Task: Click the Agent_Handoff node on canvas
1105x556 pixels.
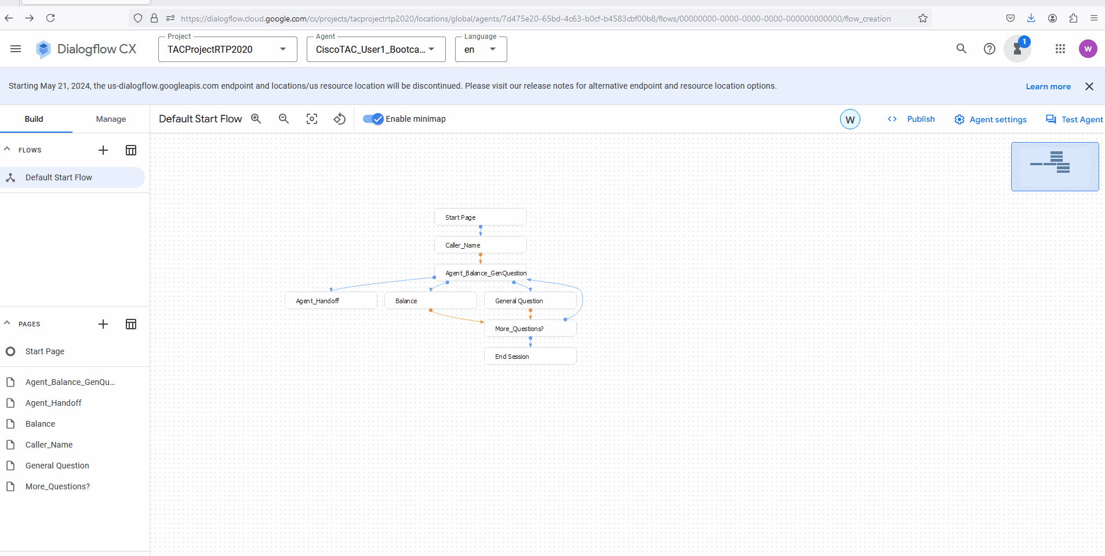Action: click(331, 301)
